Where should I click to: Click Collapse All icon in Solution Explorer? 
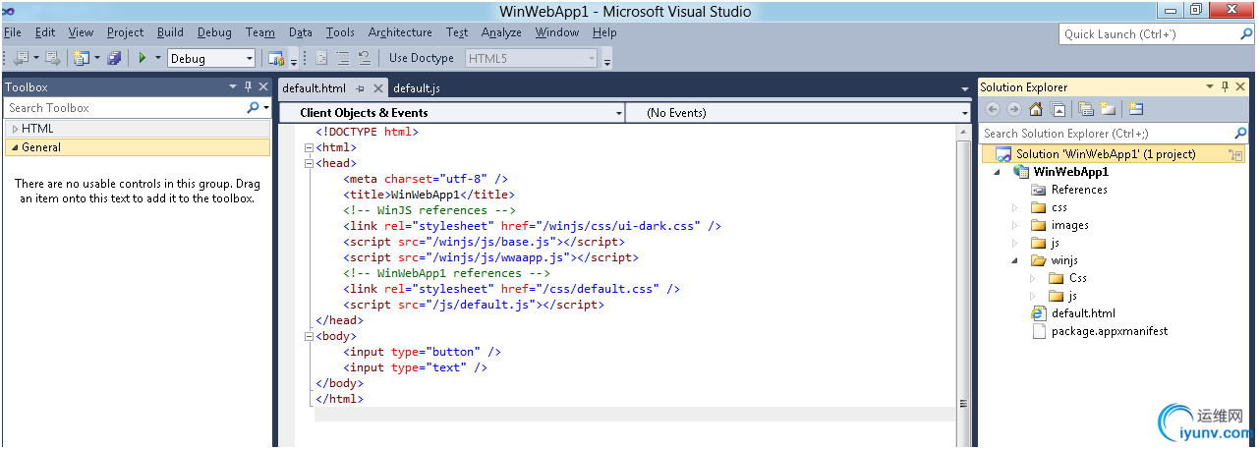tap(1059, 109)
